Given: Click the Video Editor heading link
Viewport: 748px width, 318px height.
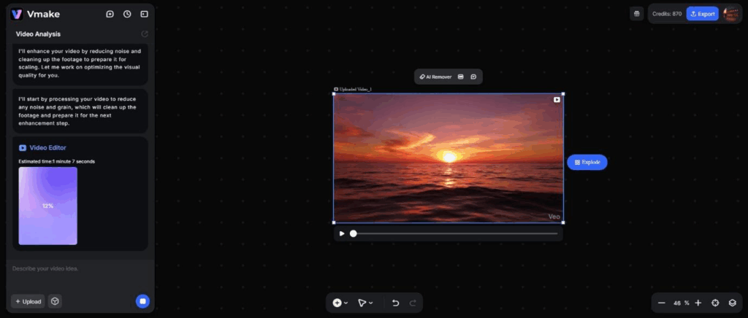Looking at the screenshot, I should click(47, 147).
